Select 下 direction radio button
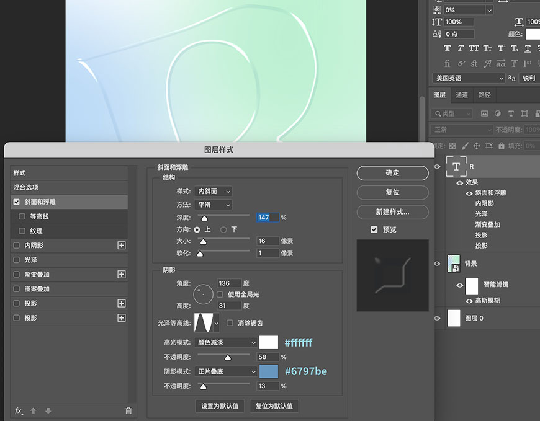 tap(223, 229)
